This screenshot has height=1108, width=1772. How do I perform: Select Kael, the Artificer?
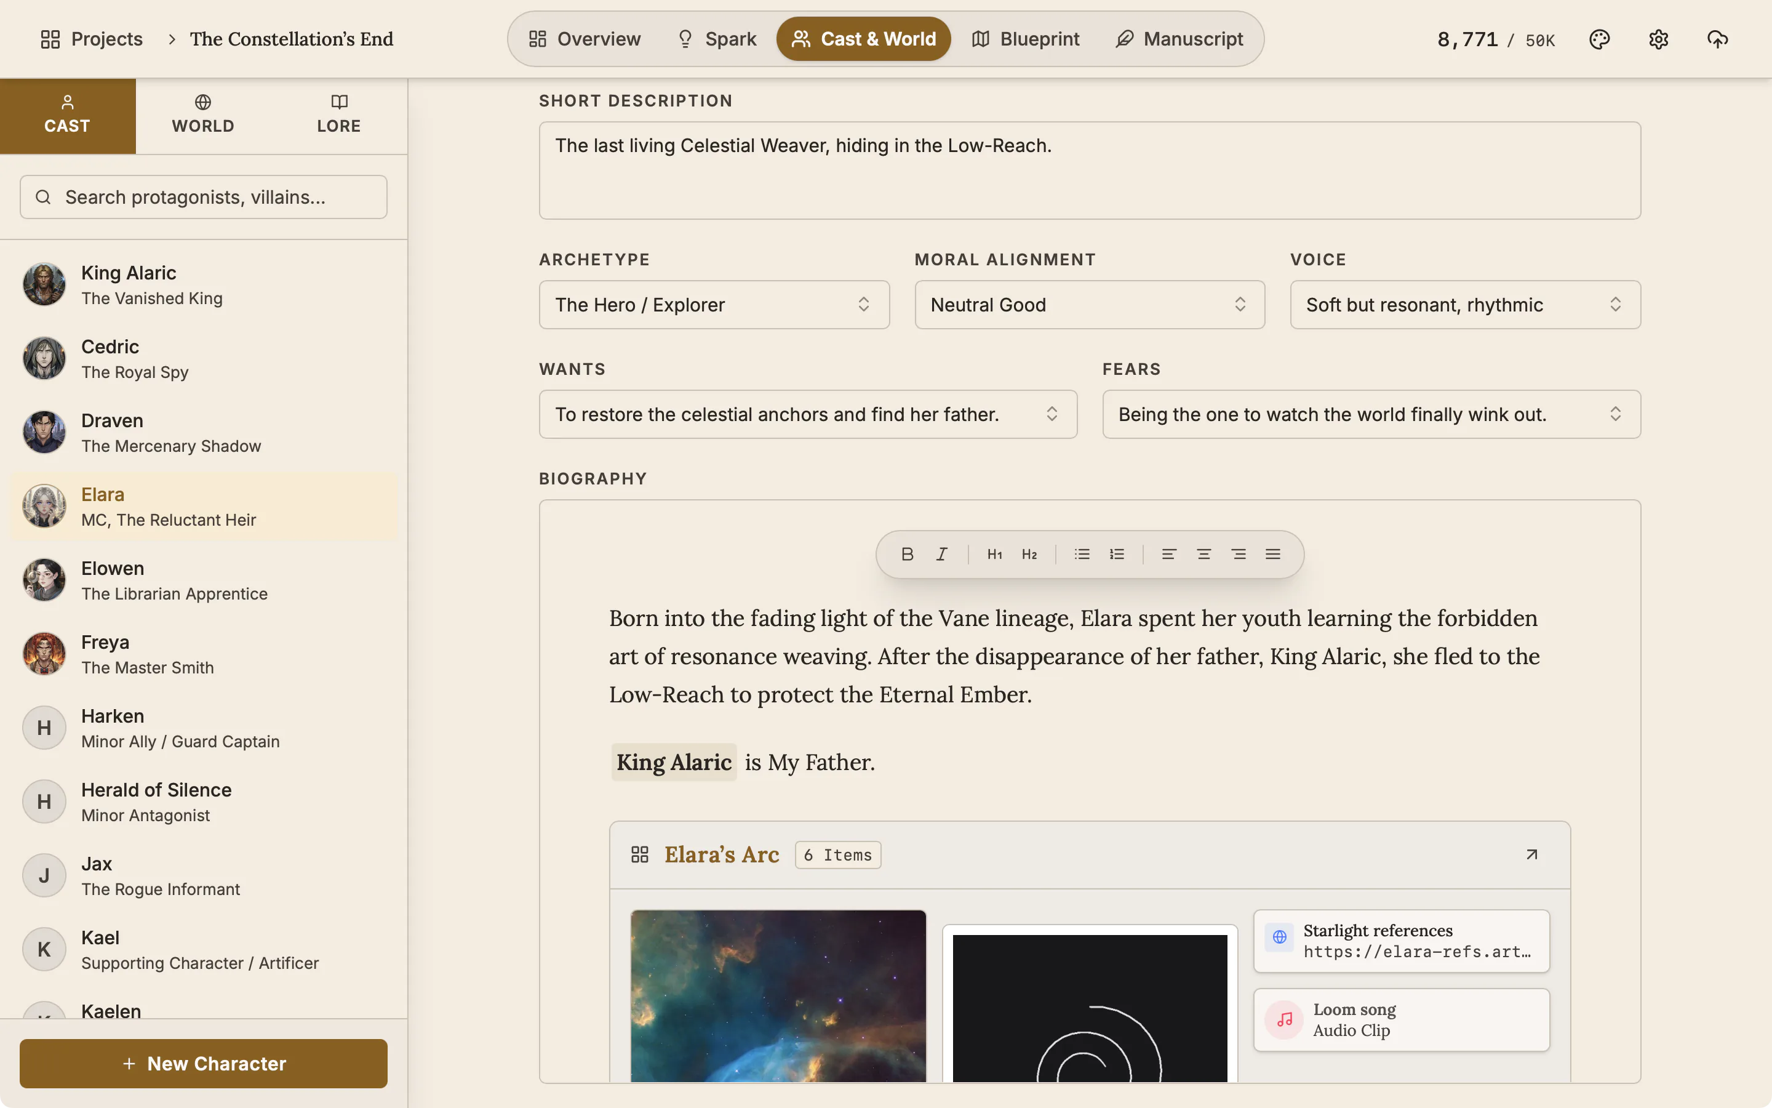point(204,950)
